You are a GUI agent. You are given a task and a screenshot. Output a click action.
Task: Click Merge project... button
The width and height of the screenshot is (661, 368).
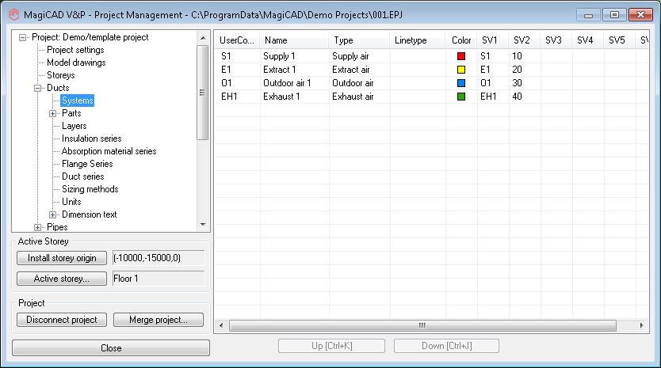(159, 320)
